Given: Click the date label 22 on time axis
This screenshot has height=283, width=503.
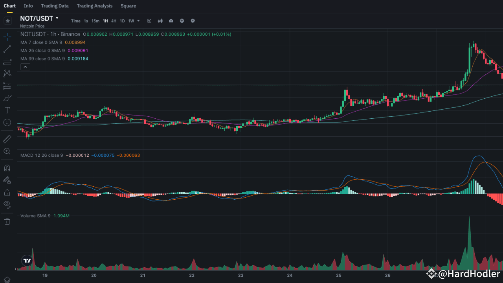Looking at the screenshot, I should (x=192, y=276).
